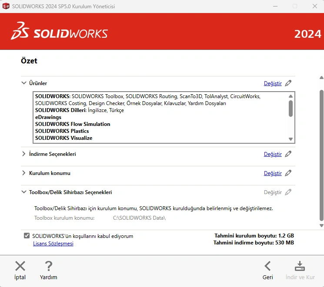Click the SOLIDWORKS title bar app icon
The height and width of the screenshot is (287, 324).
click(x=6, y=6)
